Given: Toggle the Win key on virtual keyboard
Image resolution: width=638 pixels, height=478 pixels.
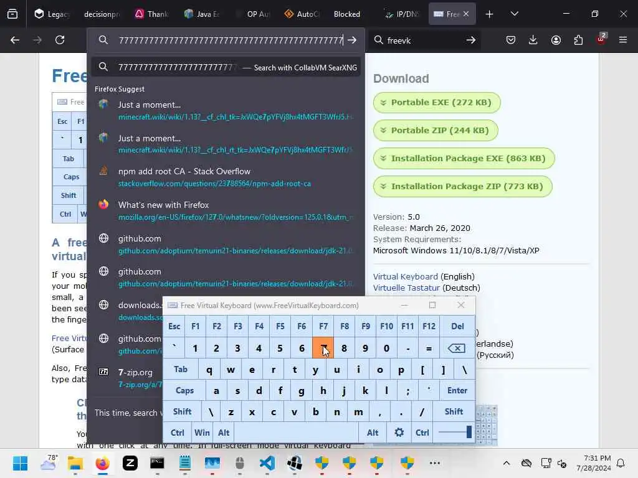Looking at the screenshot, I should 202,433.
